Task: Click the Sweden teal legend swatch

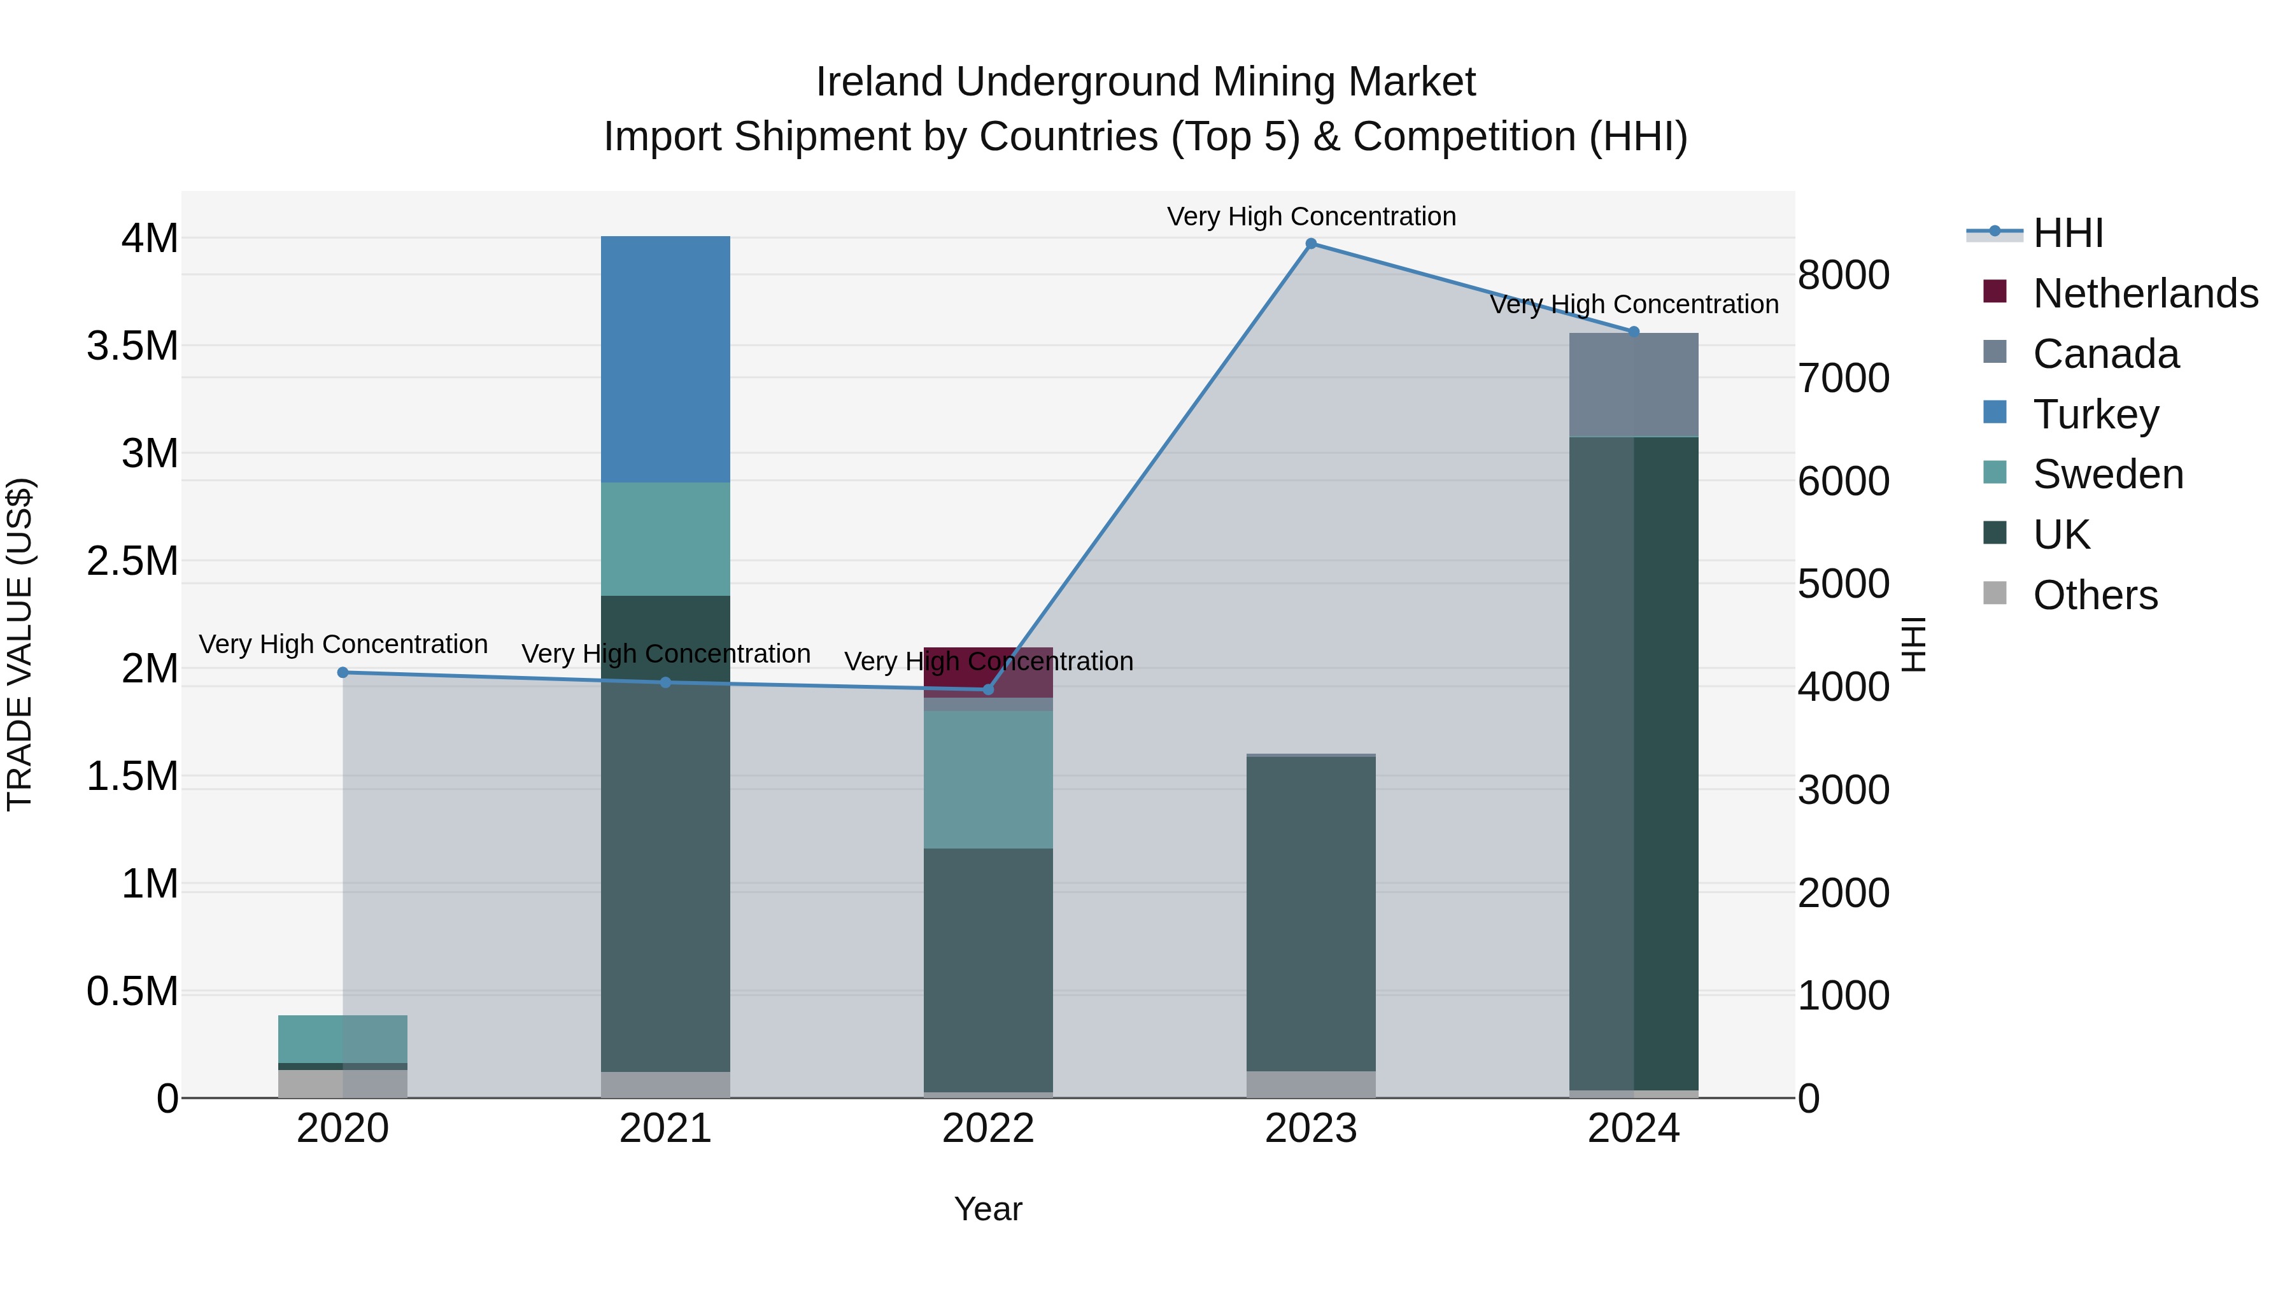Action: point(1995,472)
